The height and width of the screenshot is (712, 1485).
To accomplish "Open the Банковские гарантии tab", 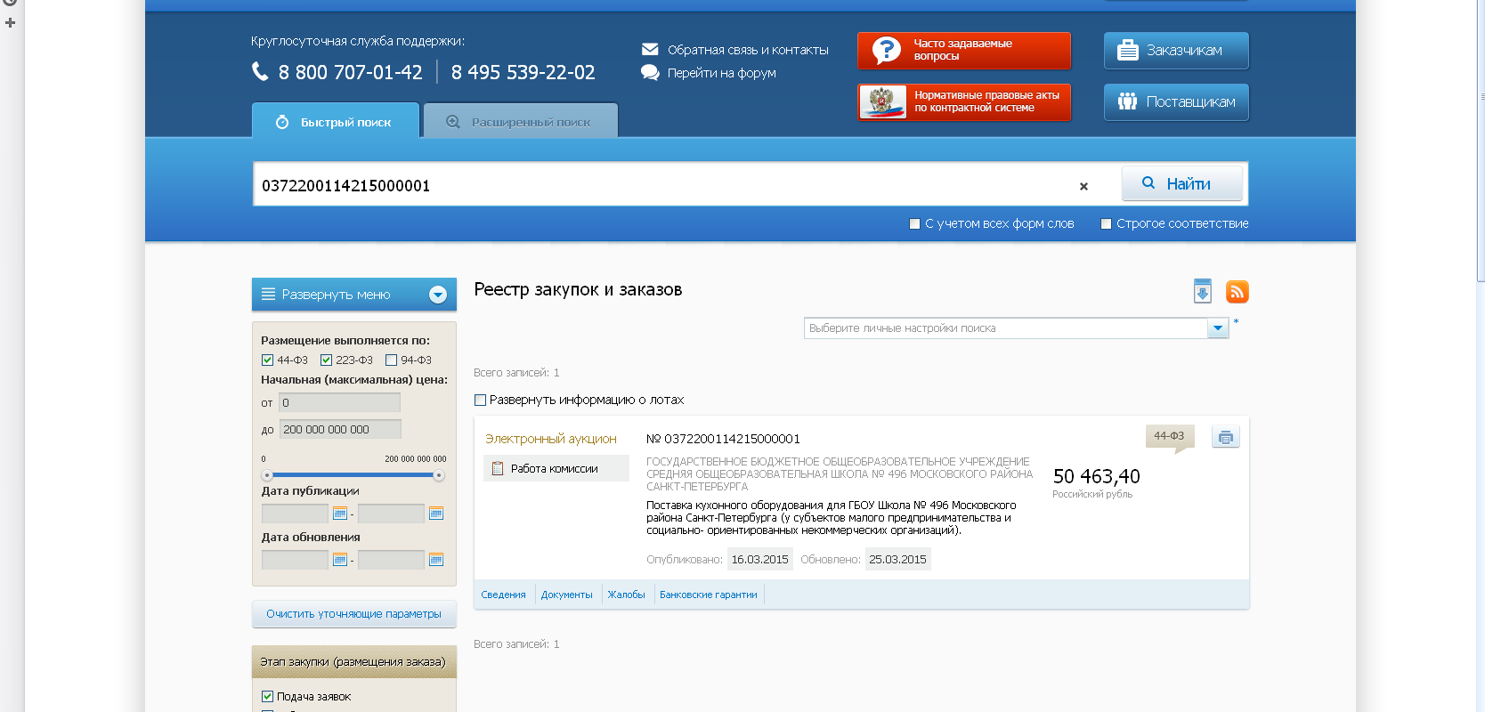I will [709, 595].
